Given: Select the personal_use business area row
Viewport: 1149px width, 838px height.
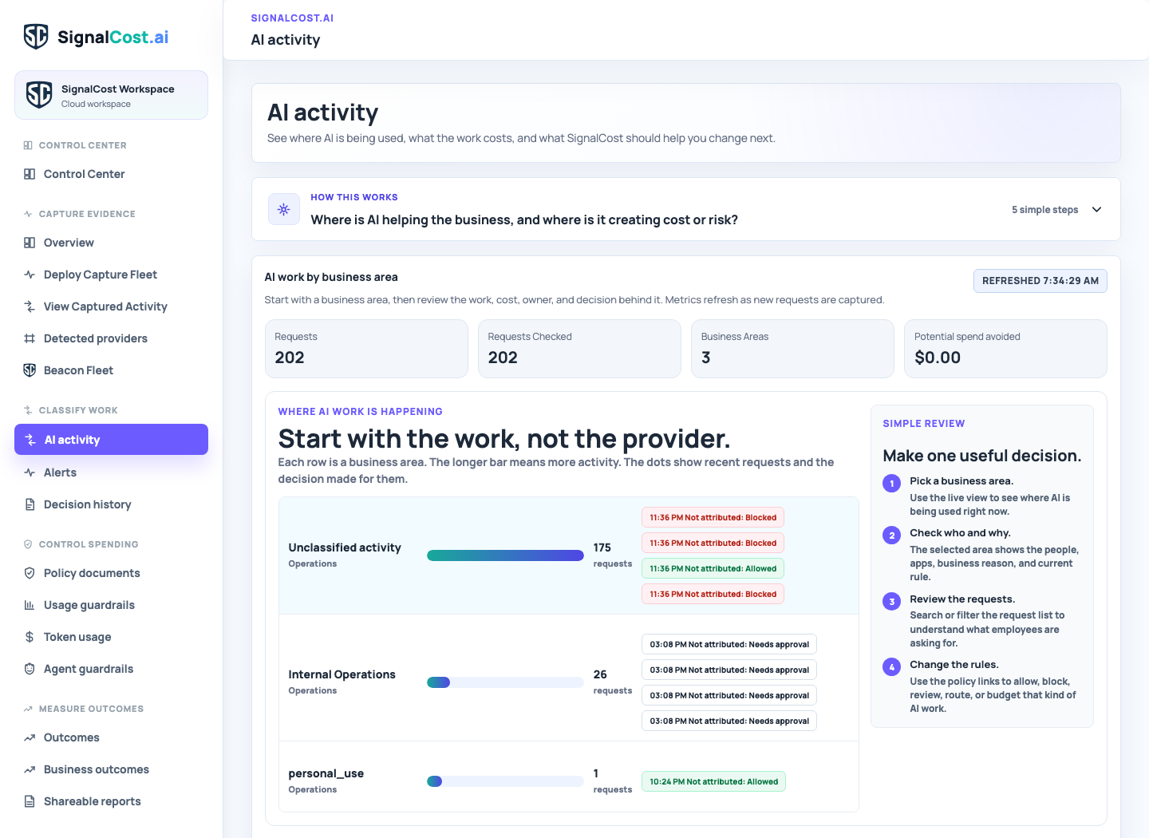Looking at the screenshot, I should [568, 777].
